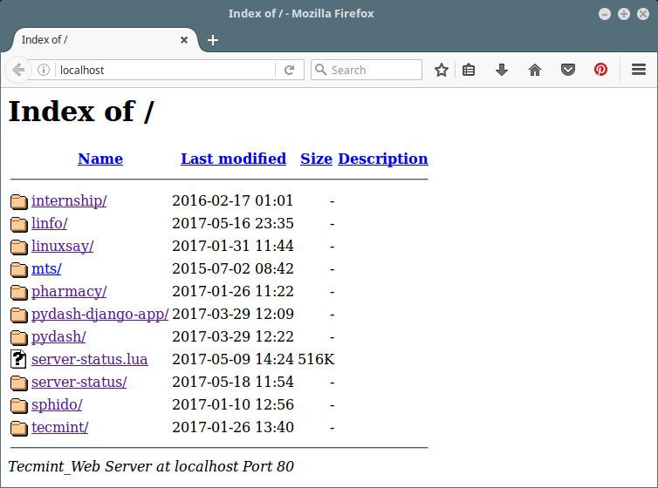Sort listing by Last modified column
The height and width of the screenshot is (488, 658).
pos(233,159)
